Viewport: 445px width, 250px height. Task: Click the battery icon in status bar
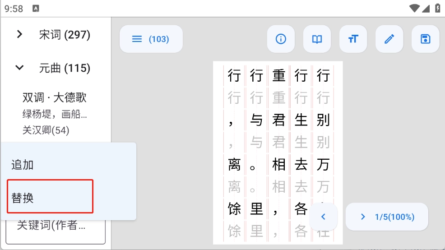coord(437,8)
